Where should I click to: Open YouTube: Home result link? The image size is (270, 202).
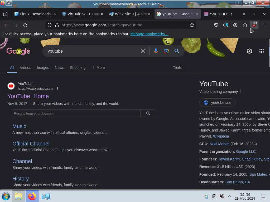click(28, 96)
